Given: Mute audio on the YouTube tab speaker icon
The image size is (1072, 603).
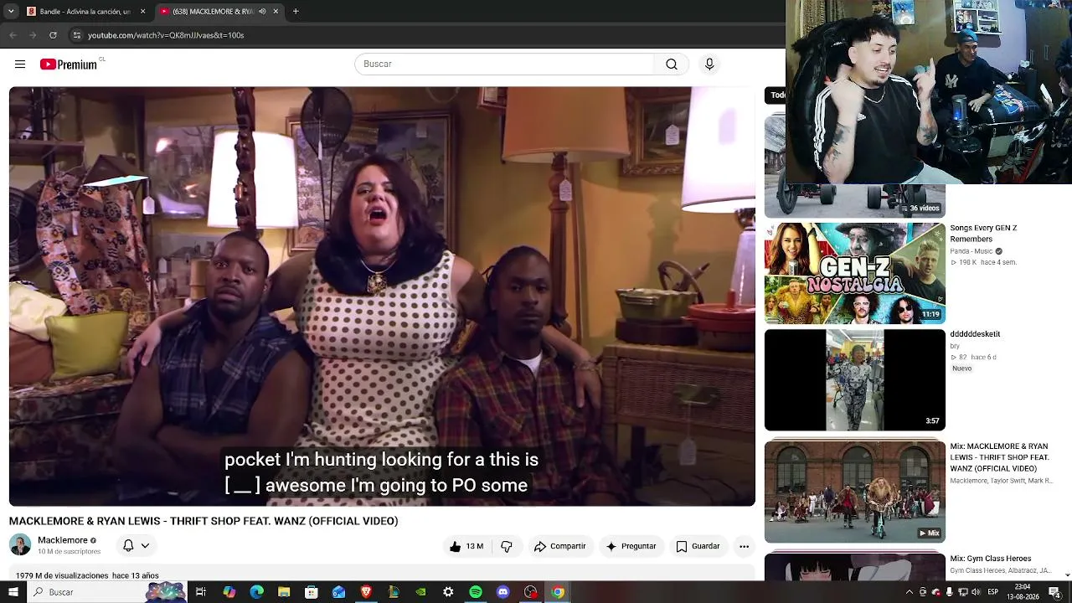Looking at the screenshot, I should coord(262,11).
